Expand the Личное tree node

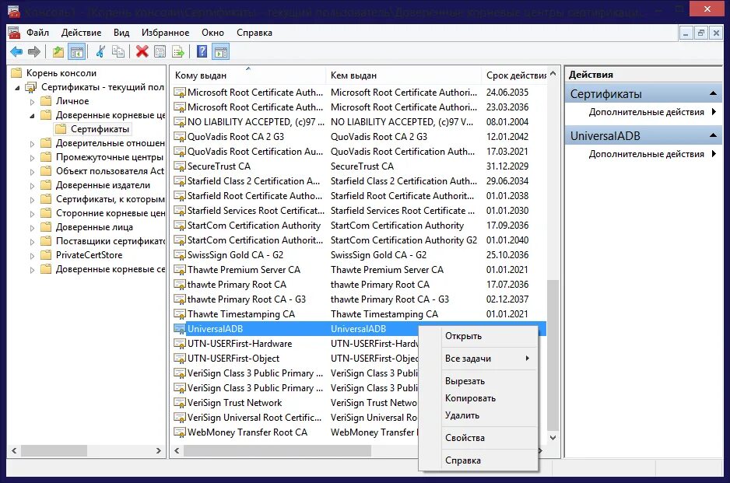point(32,101)
